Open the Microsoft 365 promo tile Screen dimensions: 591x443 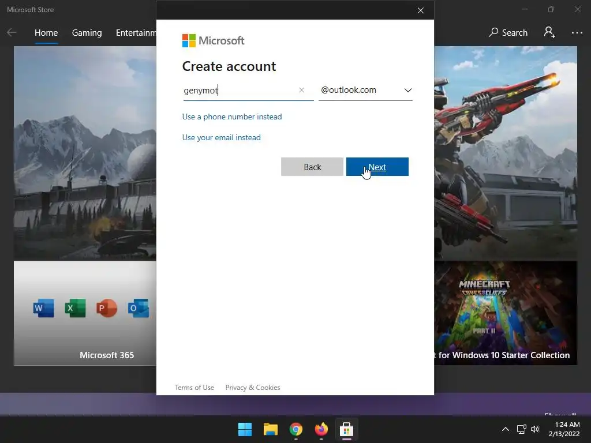pos(85,313)
